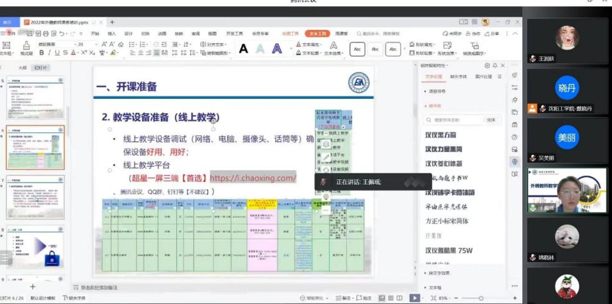Screen dimensions: 612x304
Task: Open the 设计 ribbon tab
Action: pyautogui.click(x=129, y=34)
